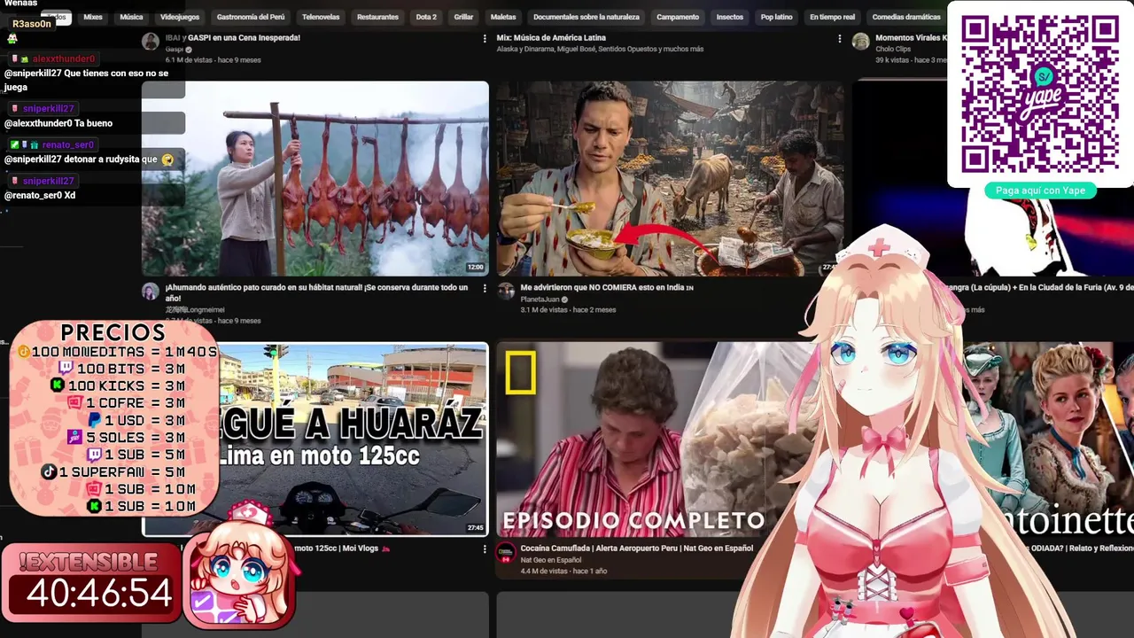Select the Telenovelas filter chip
1134x638 pixels.
[x=321, y=17]
